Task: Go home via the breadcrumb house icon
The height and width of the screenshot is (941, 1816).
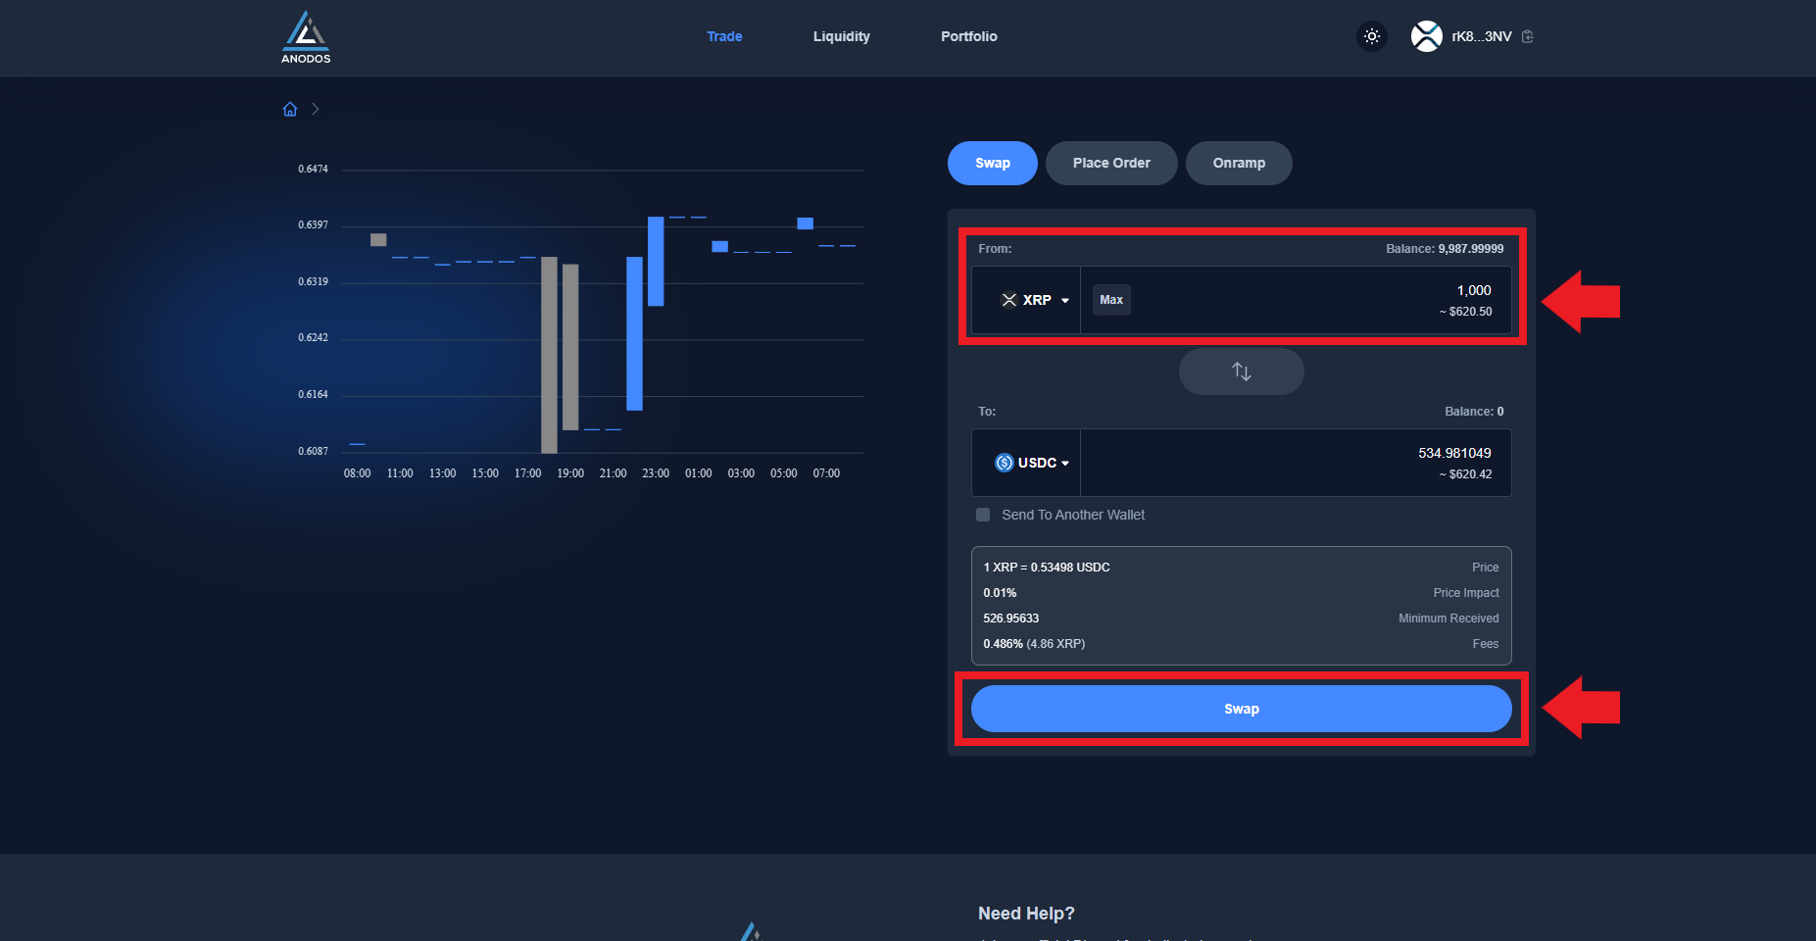Action: click(x=290, y=109)
